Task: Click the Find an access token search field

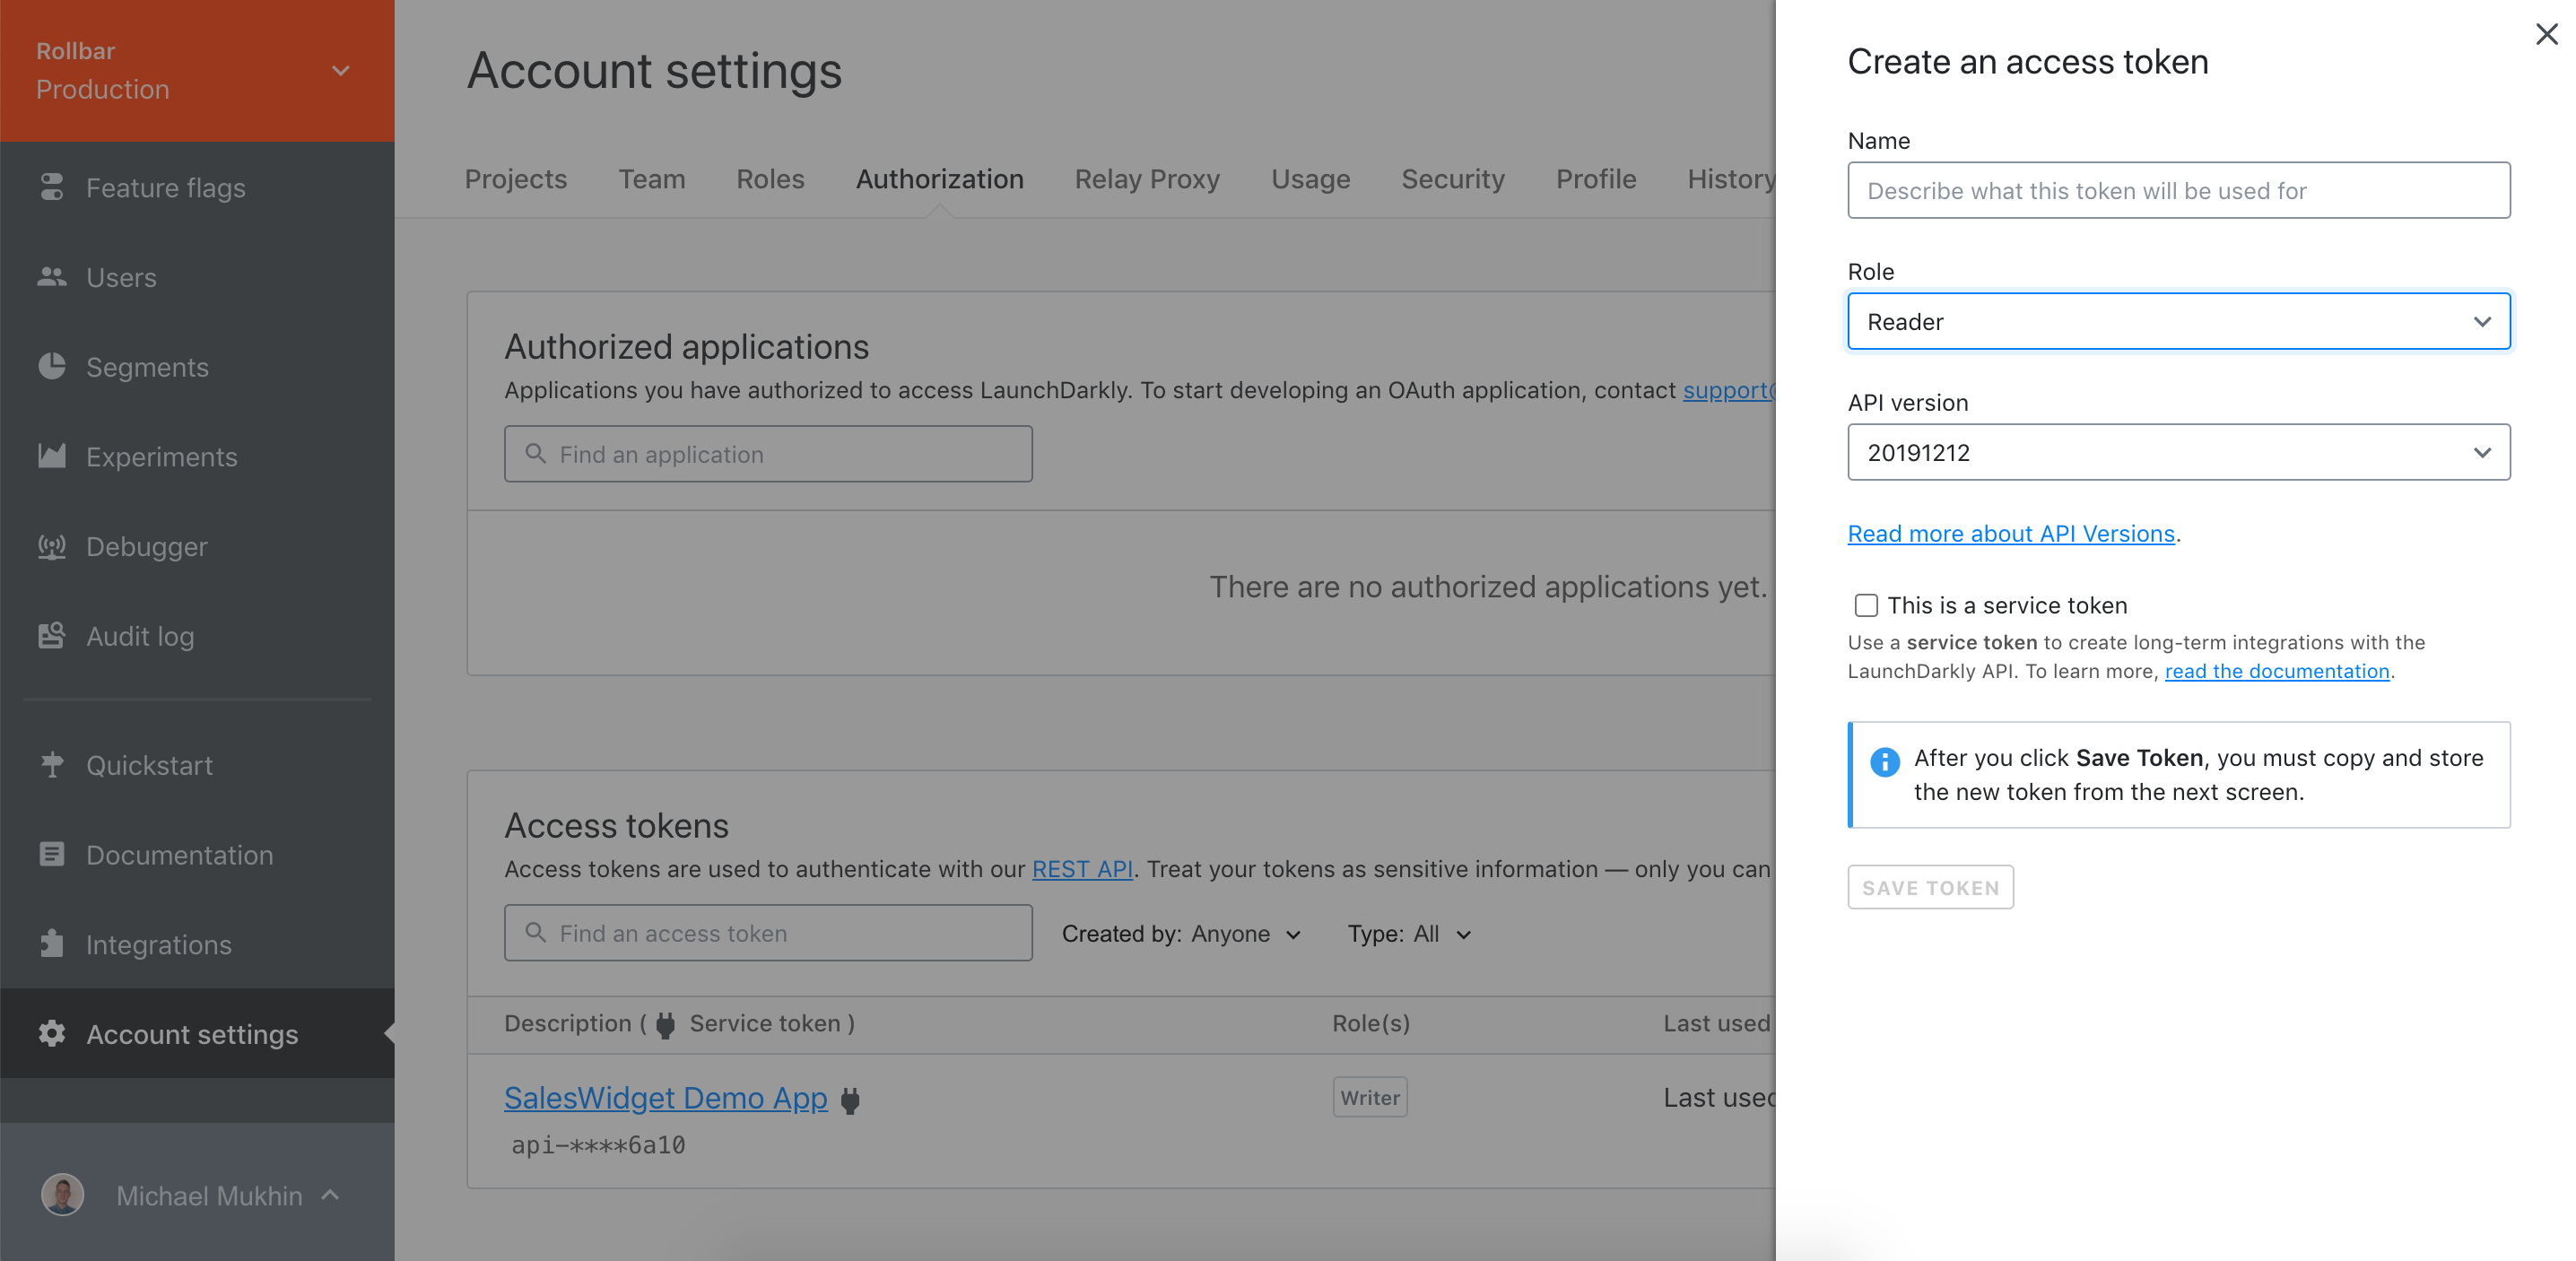Action: tap(768, 932)
